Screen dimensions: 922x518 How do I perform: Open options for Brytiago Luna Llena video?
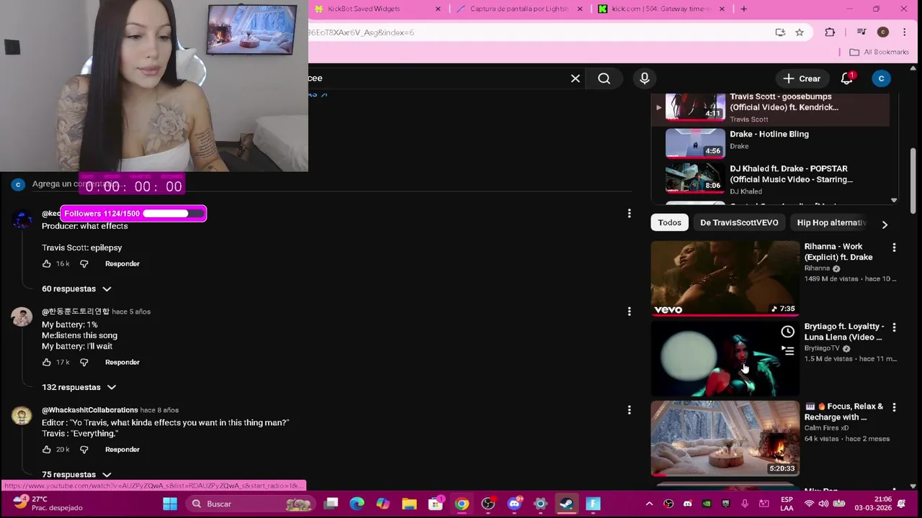click(894, 327)
